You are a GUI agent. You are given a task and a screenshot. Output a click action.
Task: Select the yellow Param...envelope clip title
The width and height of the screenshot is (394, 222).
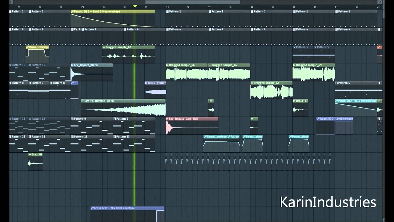pyautogui.click(x=39, y=47)
